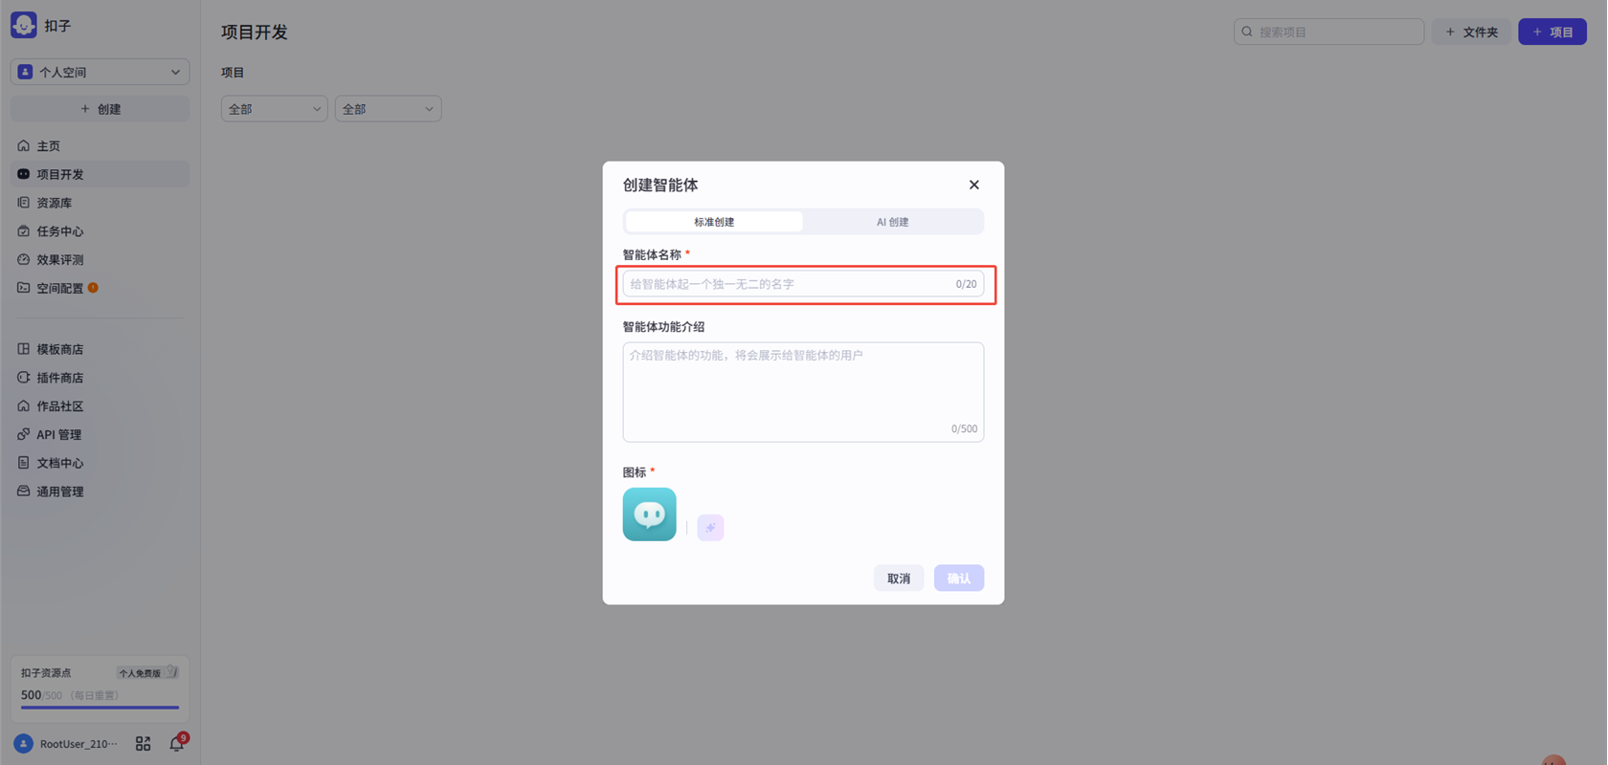Click the search magnifier icon
1608x765 pixels.
pyautogui.click(x=1247, y=32)
